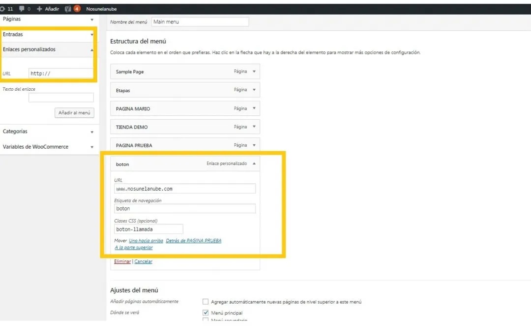
Task: Collapse the Enlaces personalizados section
Action: 92,50
